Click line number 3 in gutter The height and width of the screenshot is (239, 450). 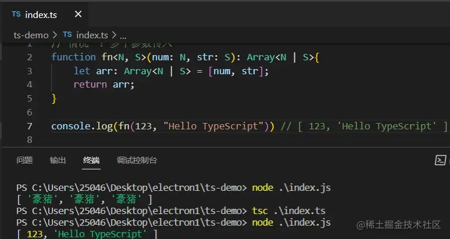click(x=30, y=71)
